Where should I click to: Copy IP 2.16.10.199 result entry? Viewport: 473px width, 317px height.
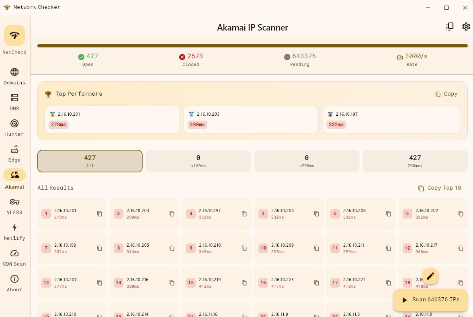tap(100, 248)
